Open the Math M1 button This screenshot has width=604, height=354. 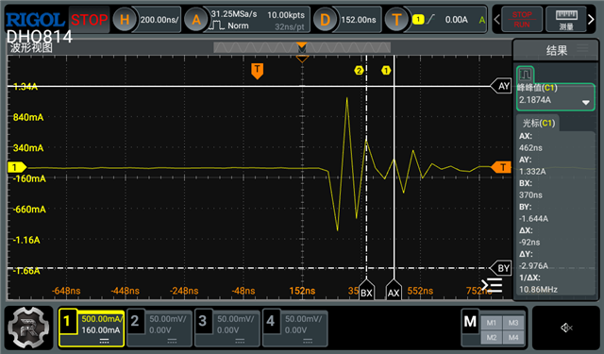pos(491,323)
